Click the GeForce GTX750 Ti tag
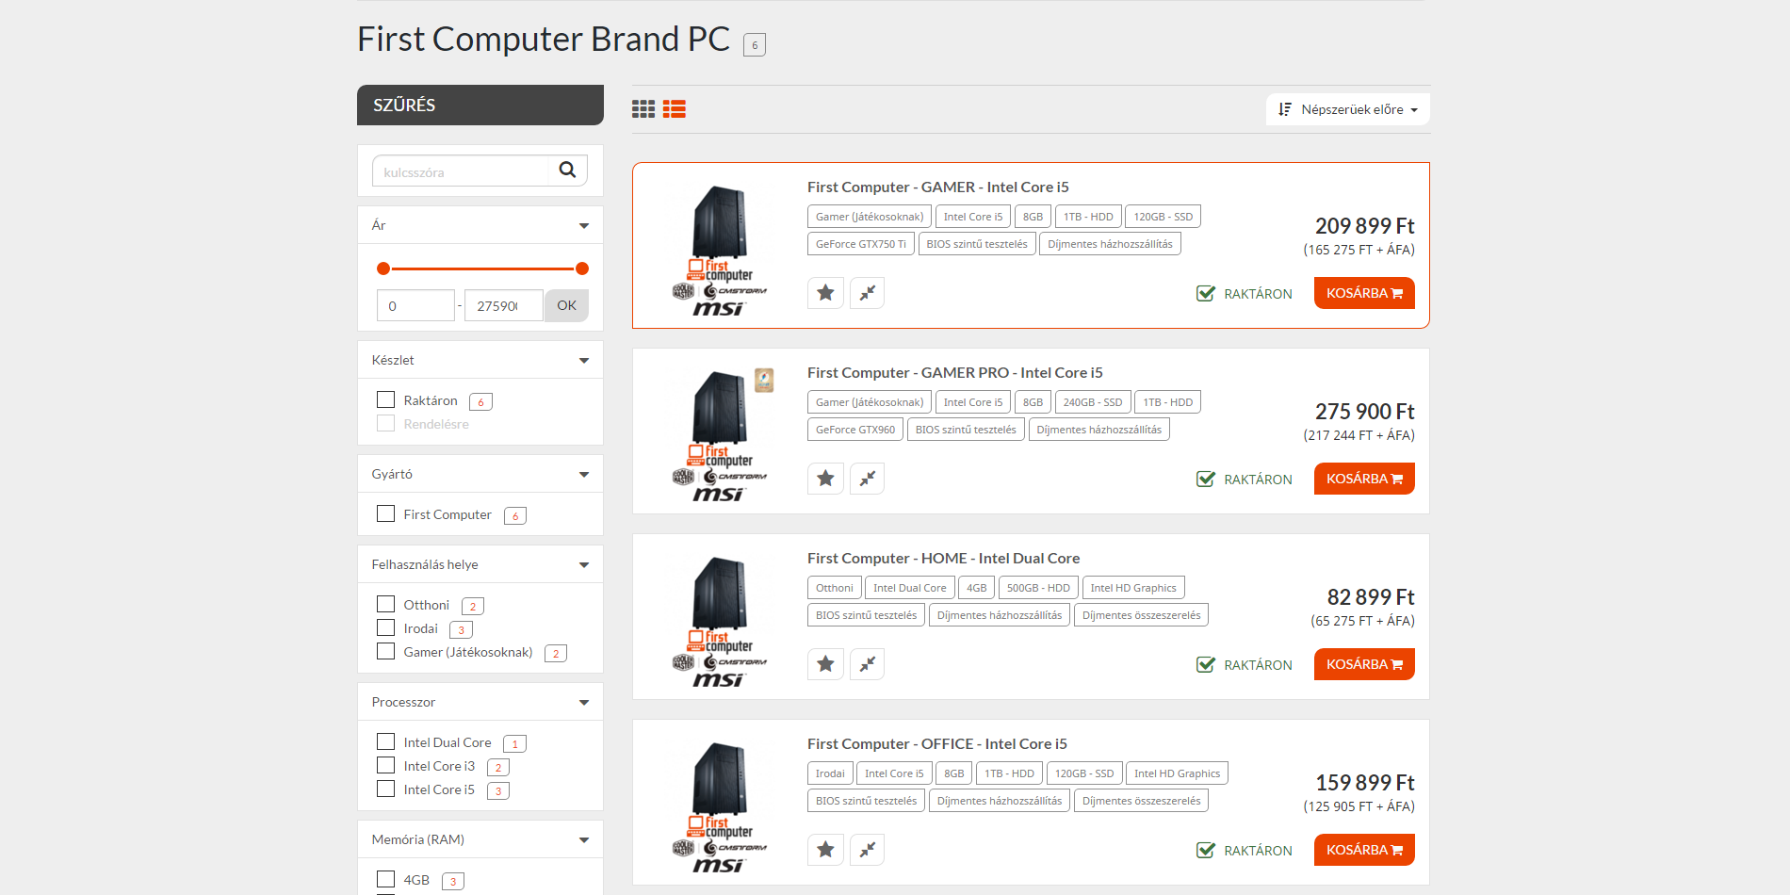Image resolution: width=1790 pixels, height=895 pixels. pos(860,243)
